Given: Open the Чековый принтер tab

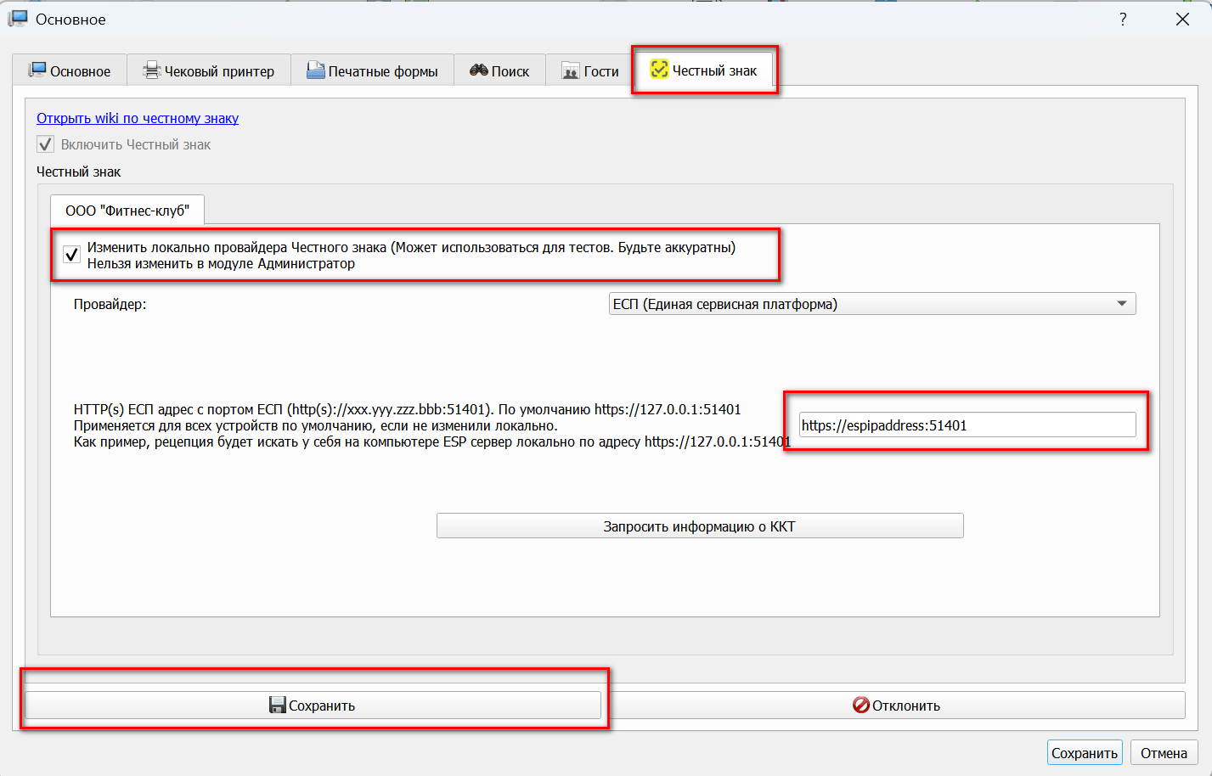Looking at the screenshot, I should [209, 70].
